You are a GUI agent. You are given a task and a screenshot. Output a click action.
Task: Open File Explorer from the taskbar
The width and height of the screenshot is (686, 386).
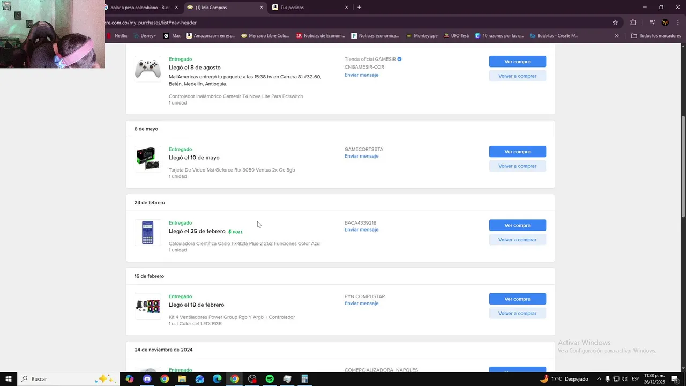coord(182,379)
